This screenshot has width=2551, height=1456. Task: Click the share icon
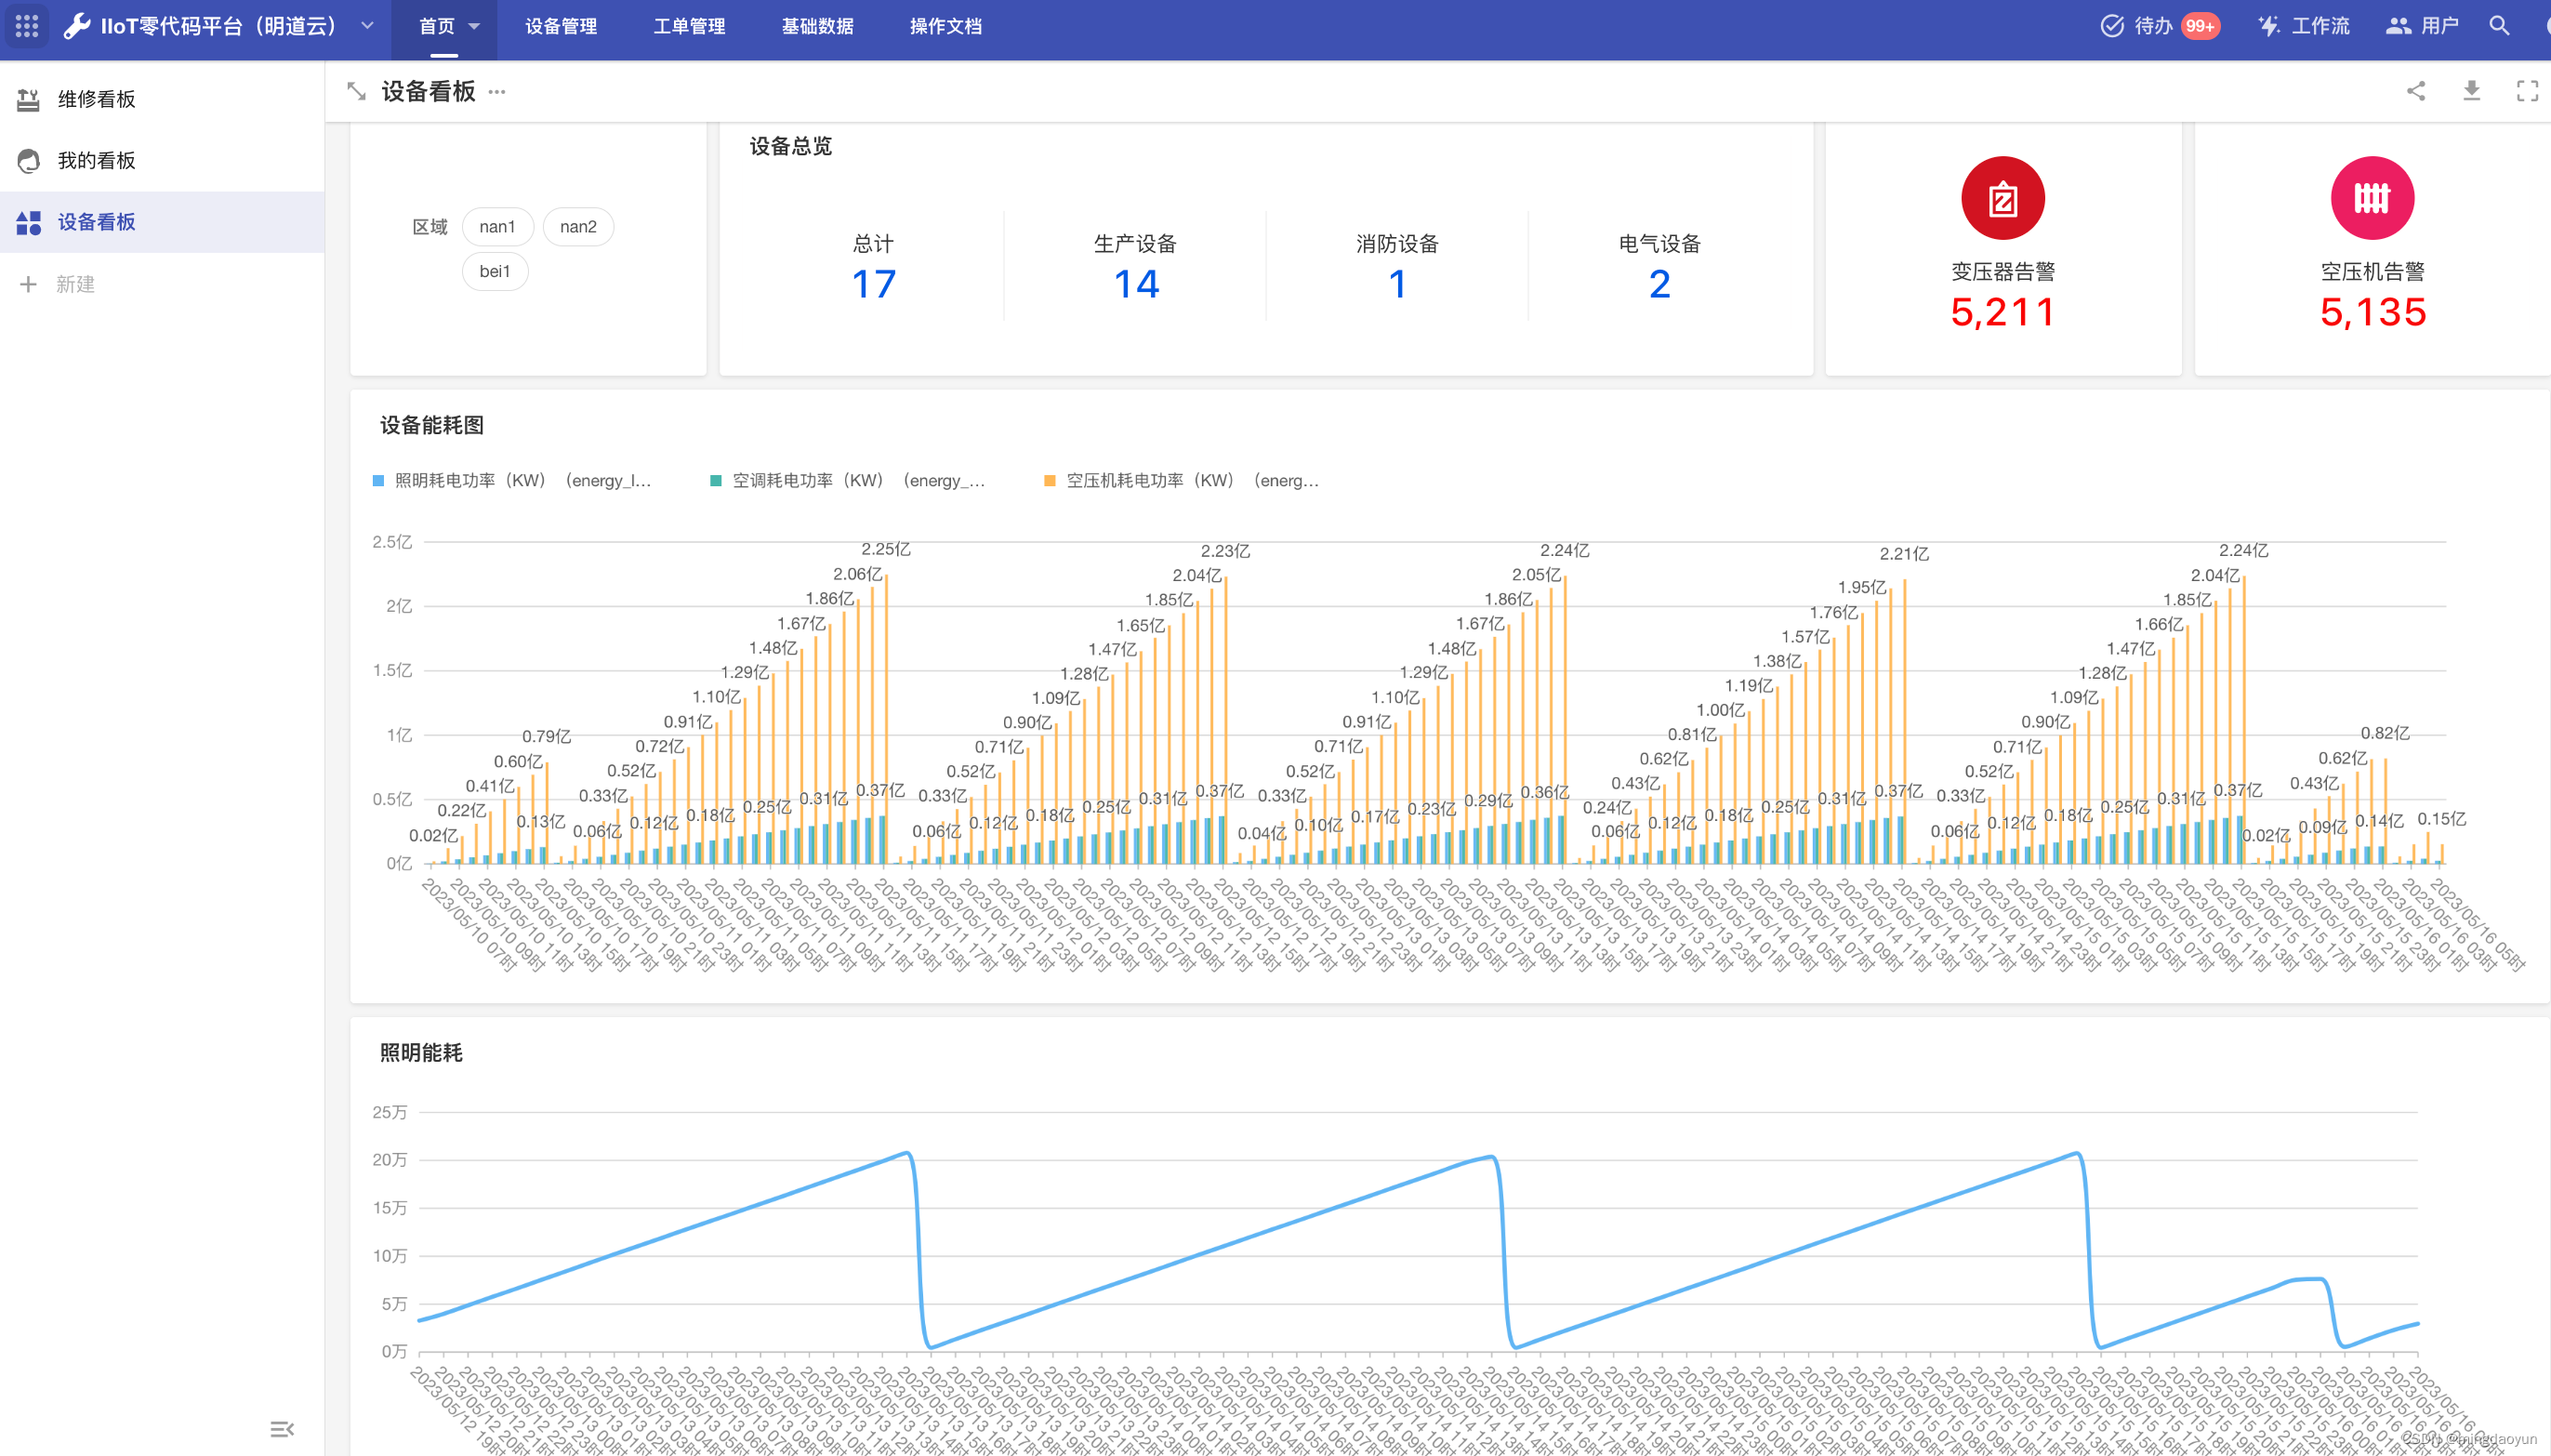[x=2416, y=91]
